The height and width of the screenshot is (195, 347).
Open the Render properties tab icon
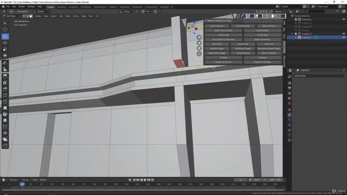[289, 83]
